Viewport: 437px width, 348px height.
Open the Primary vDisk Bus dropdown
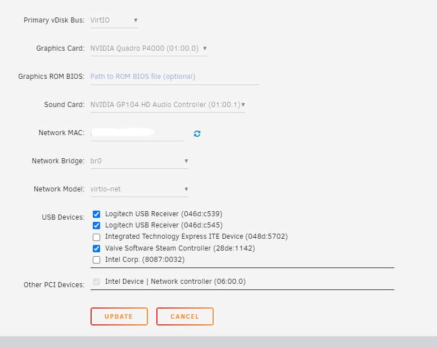pos(114,20)
